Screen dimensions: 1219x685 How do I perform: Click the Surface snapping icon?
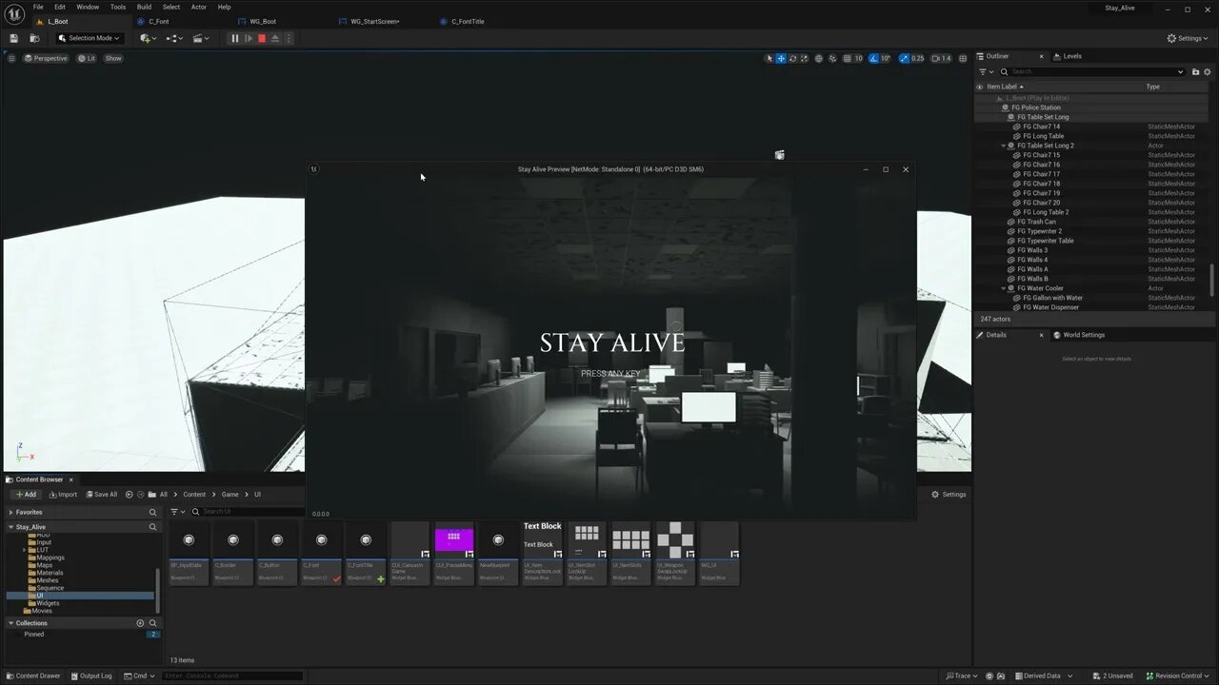[832, 58]
